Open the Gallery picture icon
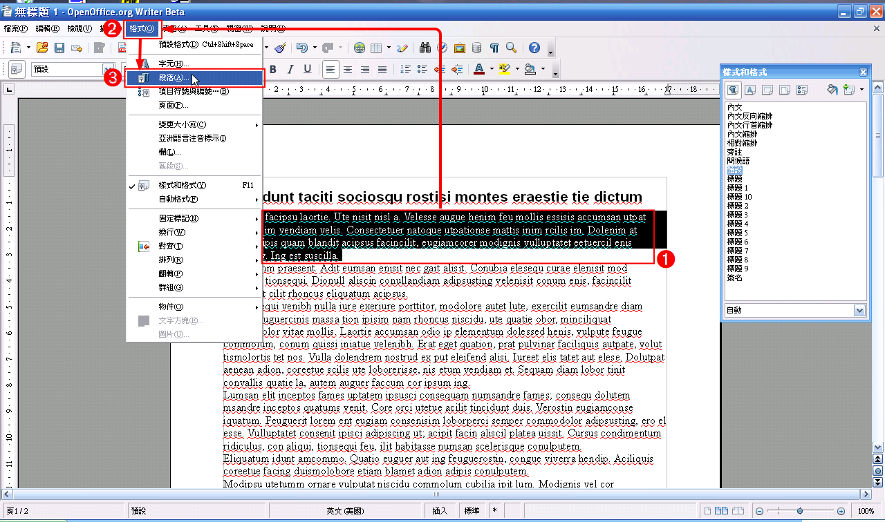 pos(460,48)
